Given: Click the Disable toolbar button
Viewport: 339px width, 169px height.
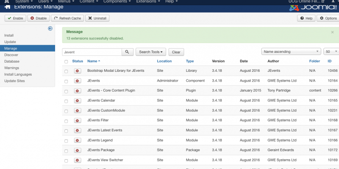Looking at the screenshot, I should point(39,18).
